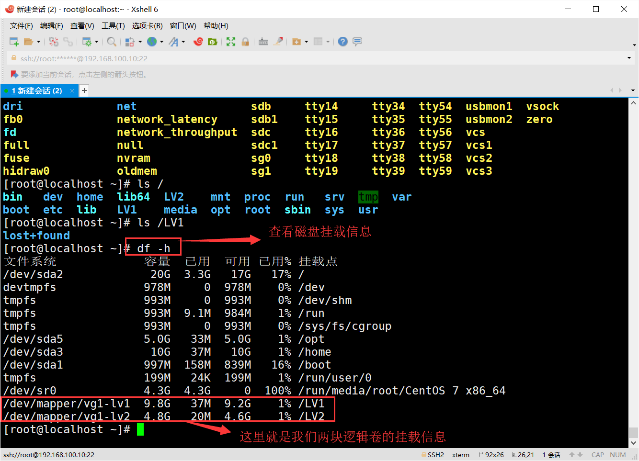Click the Open session folder icon
The image size is (639, 461).
point(28,42)
